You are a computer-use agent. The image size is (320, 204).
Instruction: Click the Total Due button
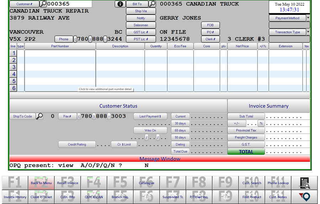[x=180, y=151]
